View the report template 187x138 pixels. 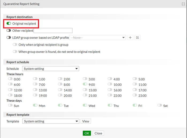pyautogui.click(x=86, y=121)
